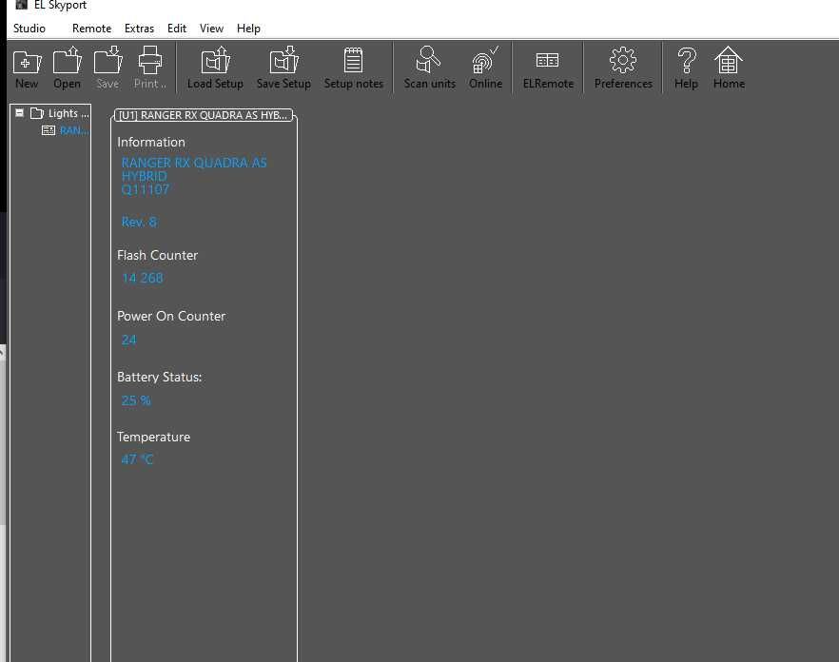Click the unit icon beside RAN... entry
The image size is (839, 662).
pos(49,130)
